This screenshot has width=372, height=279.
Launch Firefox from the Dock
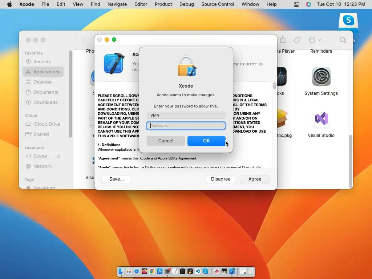pos(144,271)
